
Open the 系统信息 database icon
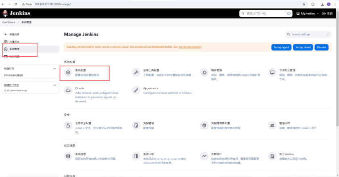68,156
